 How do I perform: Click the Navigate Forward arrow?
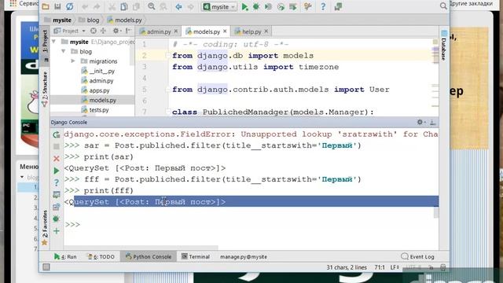pos(190,6)
